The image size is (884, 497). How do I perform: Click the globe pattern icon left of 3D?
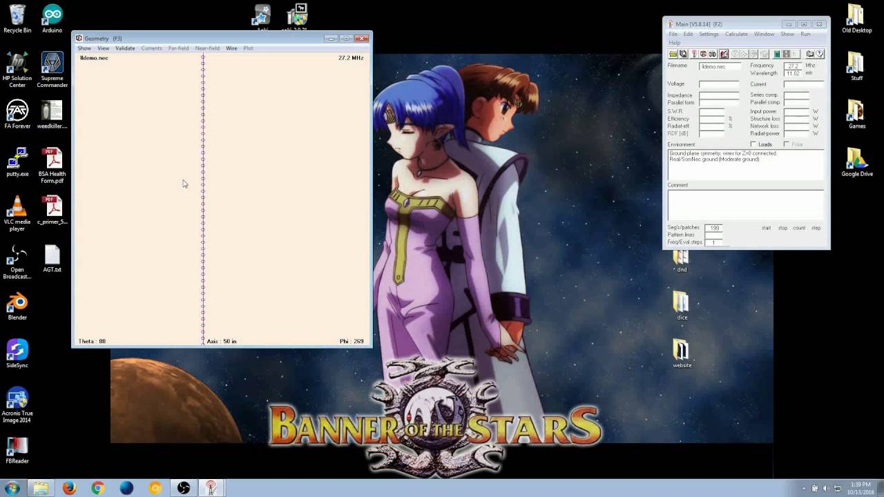(x=703, y=54)
